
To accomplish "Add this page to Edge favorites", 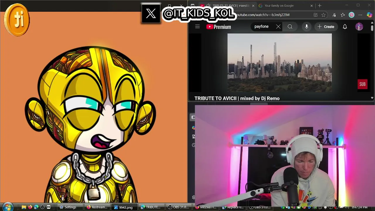I will [323, 15].
